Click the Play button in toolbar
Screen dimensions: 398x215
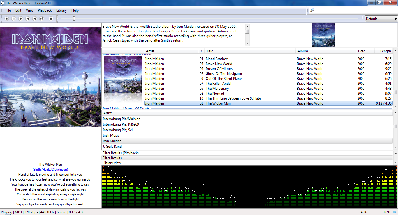[21, 19]
